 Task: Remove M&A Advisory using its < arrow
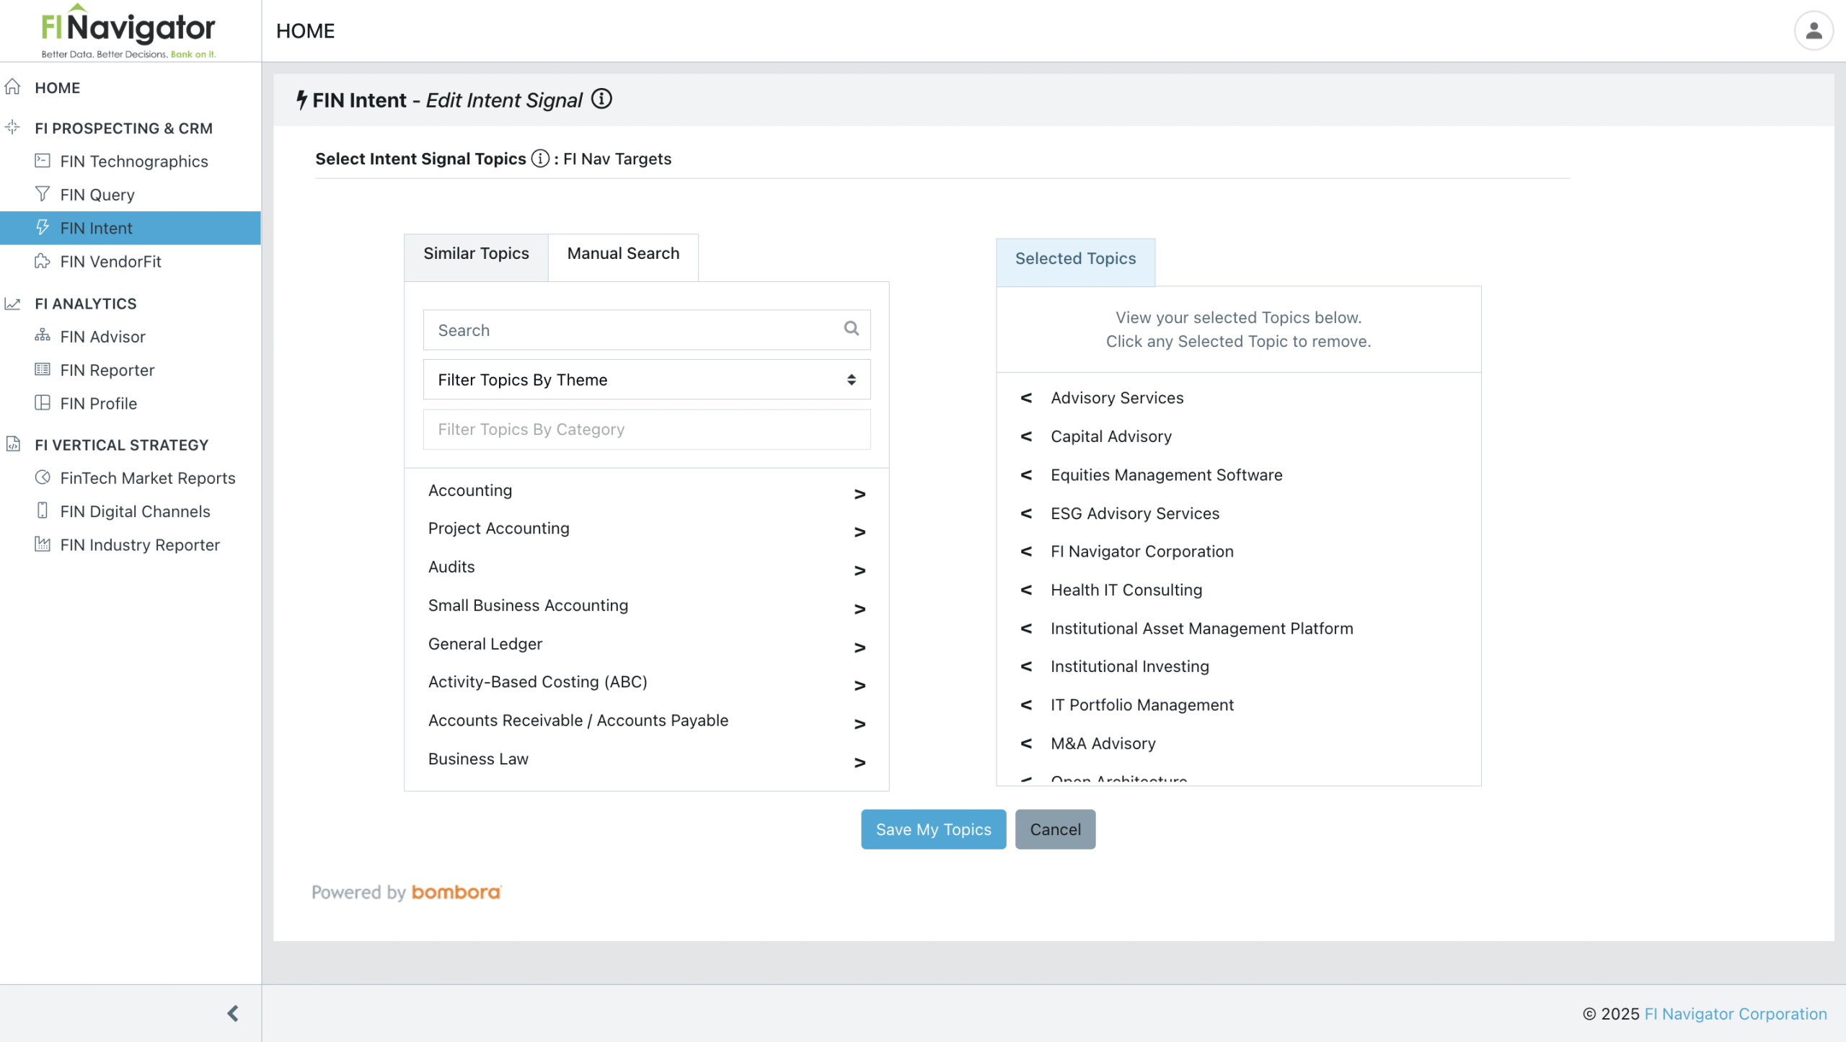click(x=1026, y=743)
